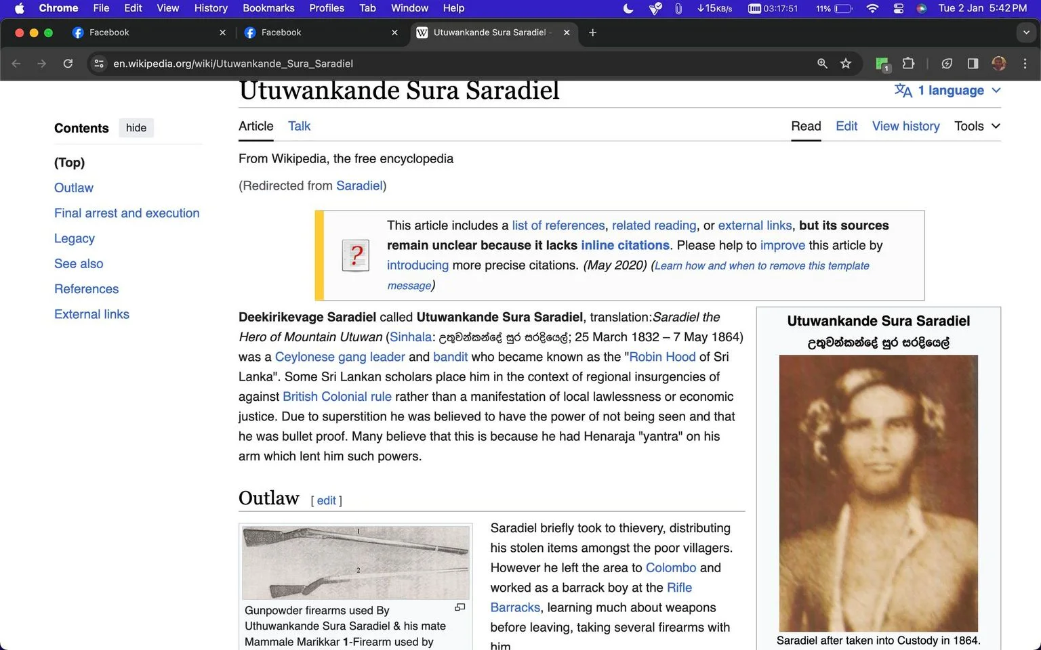Viewport: 1041px width, 650px height.
Task: Open the Bookmarks menu in the menu bar
Action: click(x=268, y=8)
